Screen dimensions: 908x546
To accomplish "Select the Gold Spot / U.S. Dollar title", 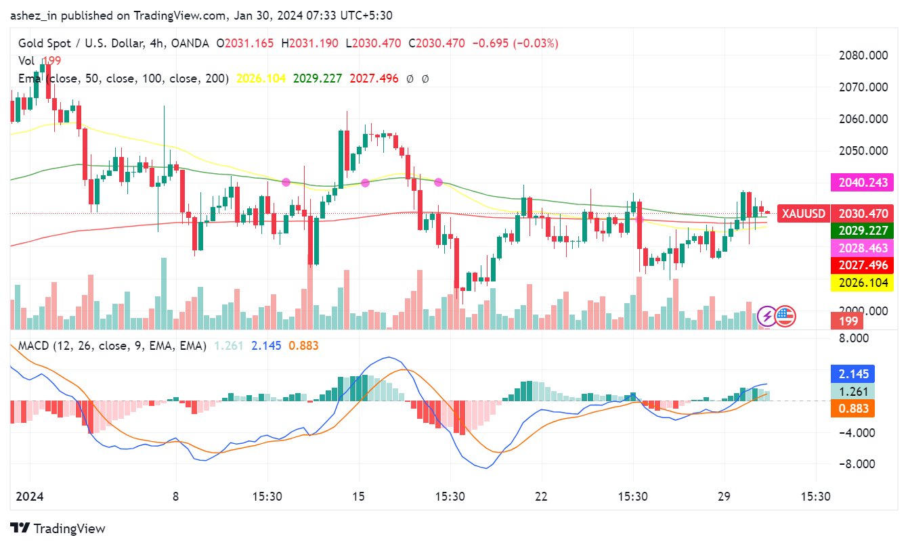I will [x=81, y=43].
